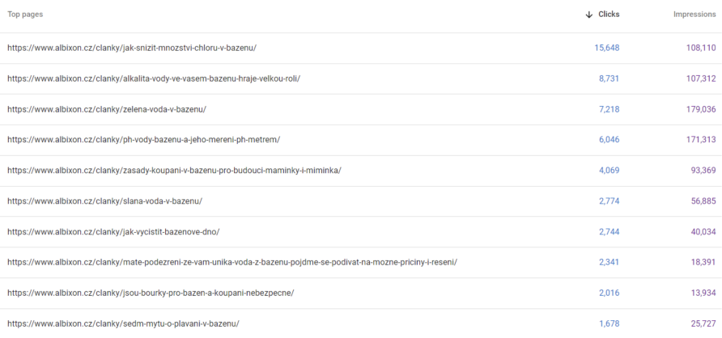The height and width of the screenshot is (338, 722).
Task: Click the 15,648 clicks value
Action: pos(607,48)
